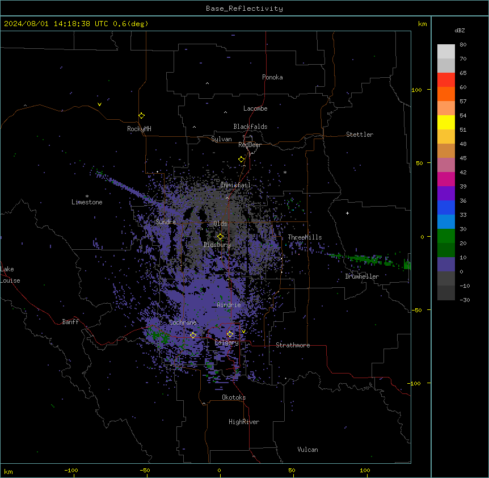Image resolution: width=489 pixels, height=478 pixels.
Task: Click the Ponoka city label
Action: tap(272, 77)
